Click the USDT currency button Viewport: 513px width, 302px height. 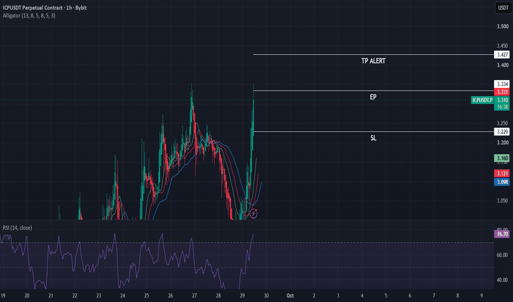coord(503,8)
